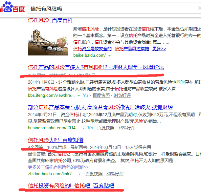The width and height of the screenshot is (201, 192).
Task: Click the business.sohu.com/2014... URL text
Action: tap(54, 128)
